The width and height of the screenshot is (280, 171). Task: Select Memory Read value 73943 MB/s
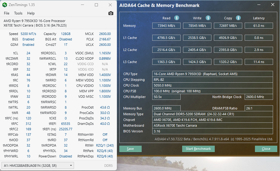(x=166, y=26)
